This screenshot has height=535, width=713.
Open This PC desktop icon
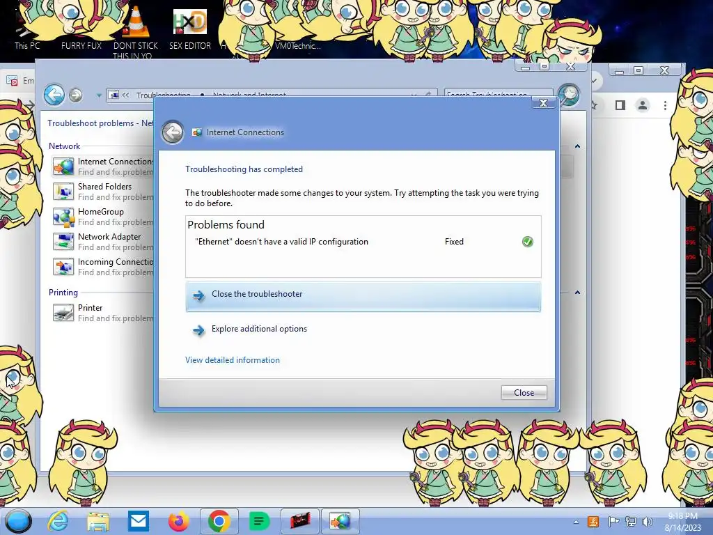27,28
